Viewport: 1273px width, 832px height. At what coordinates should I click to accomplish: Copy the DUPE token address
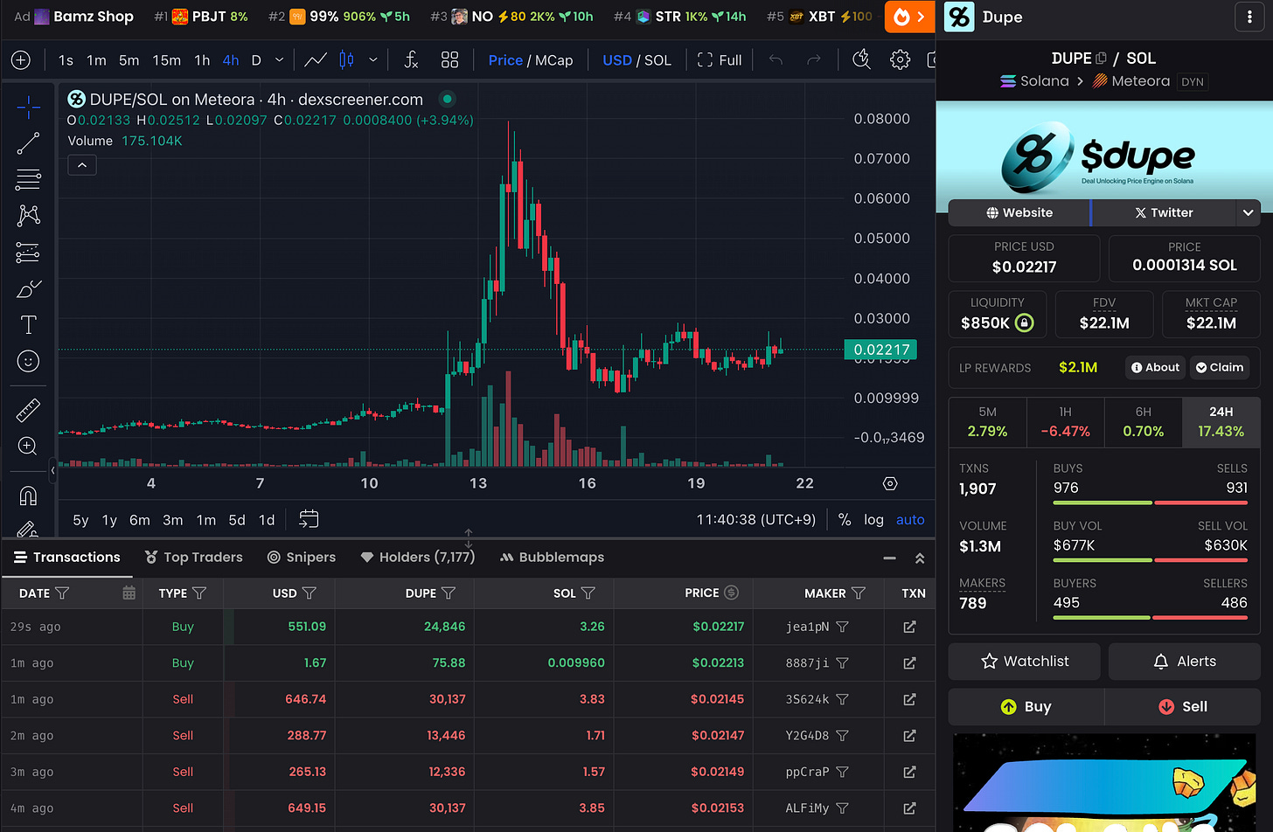click(1101, 59)
